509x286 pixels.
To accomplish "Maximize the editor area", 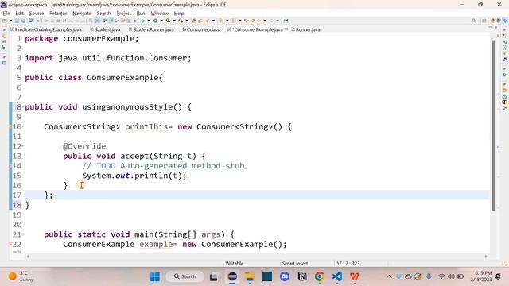I will coord(495,28).
